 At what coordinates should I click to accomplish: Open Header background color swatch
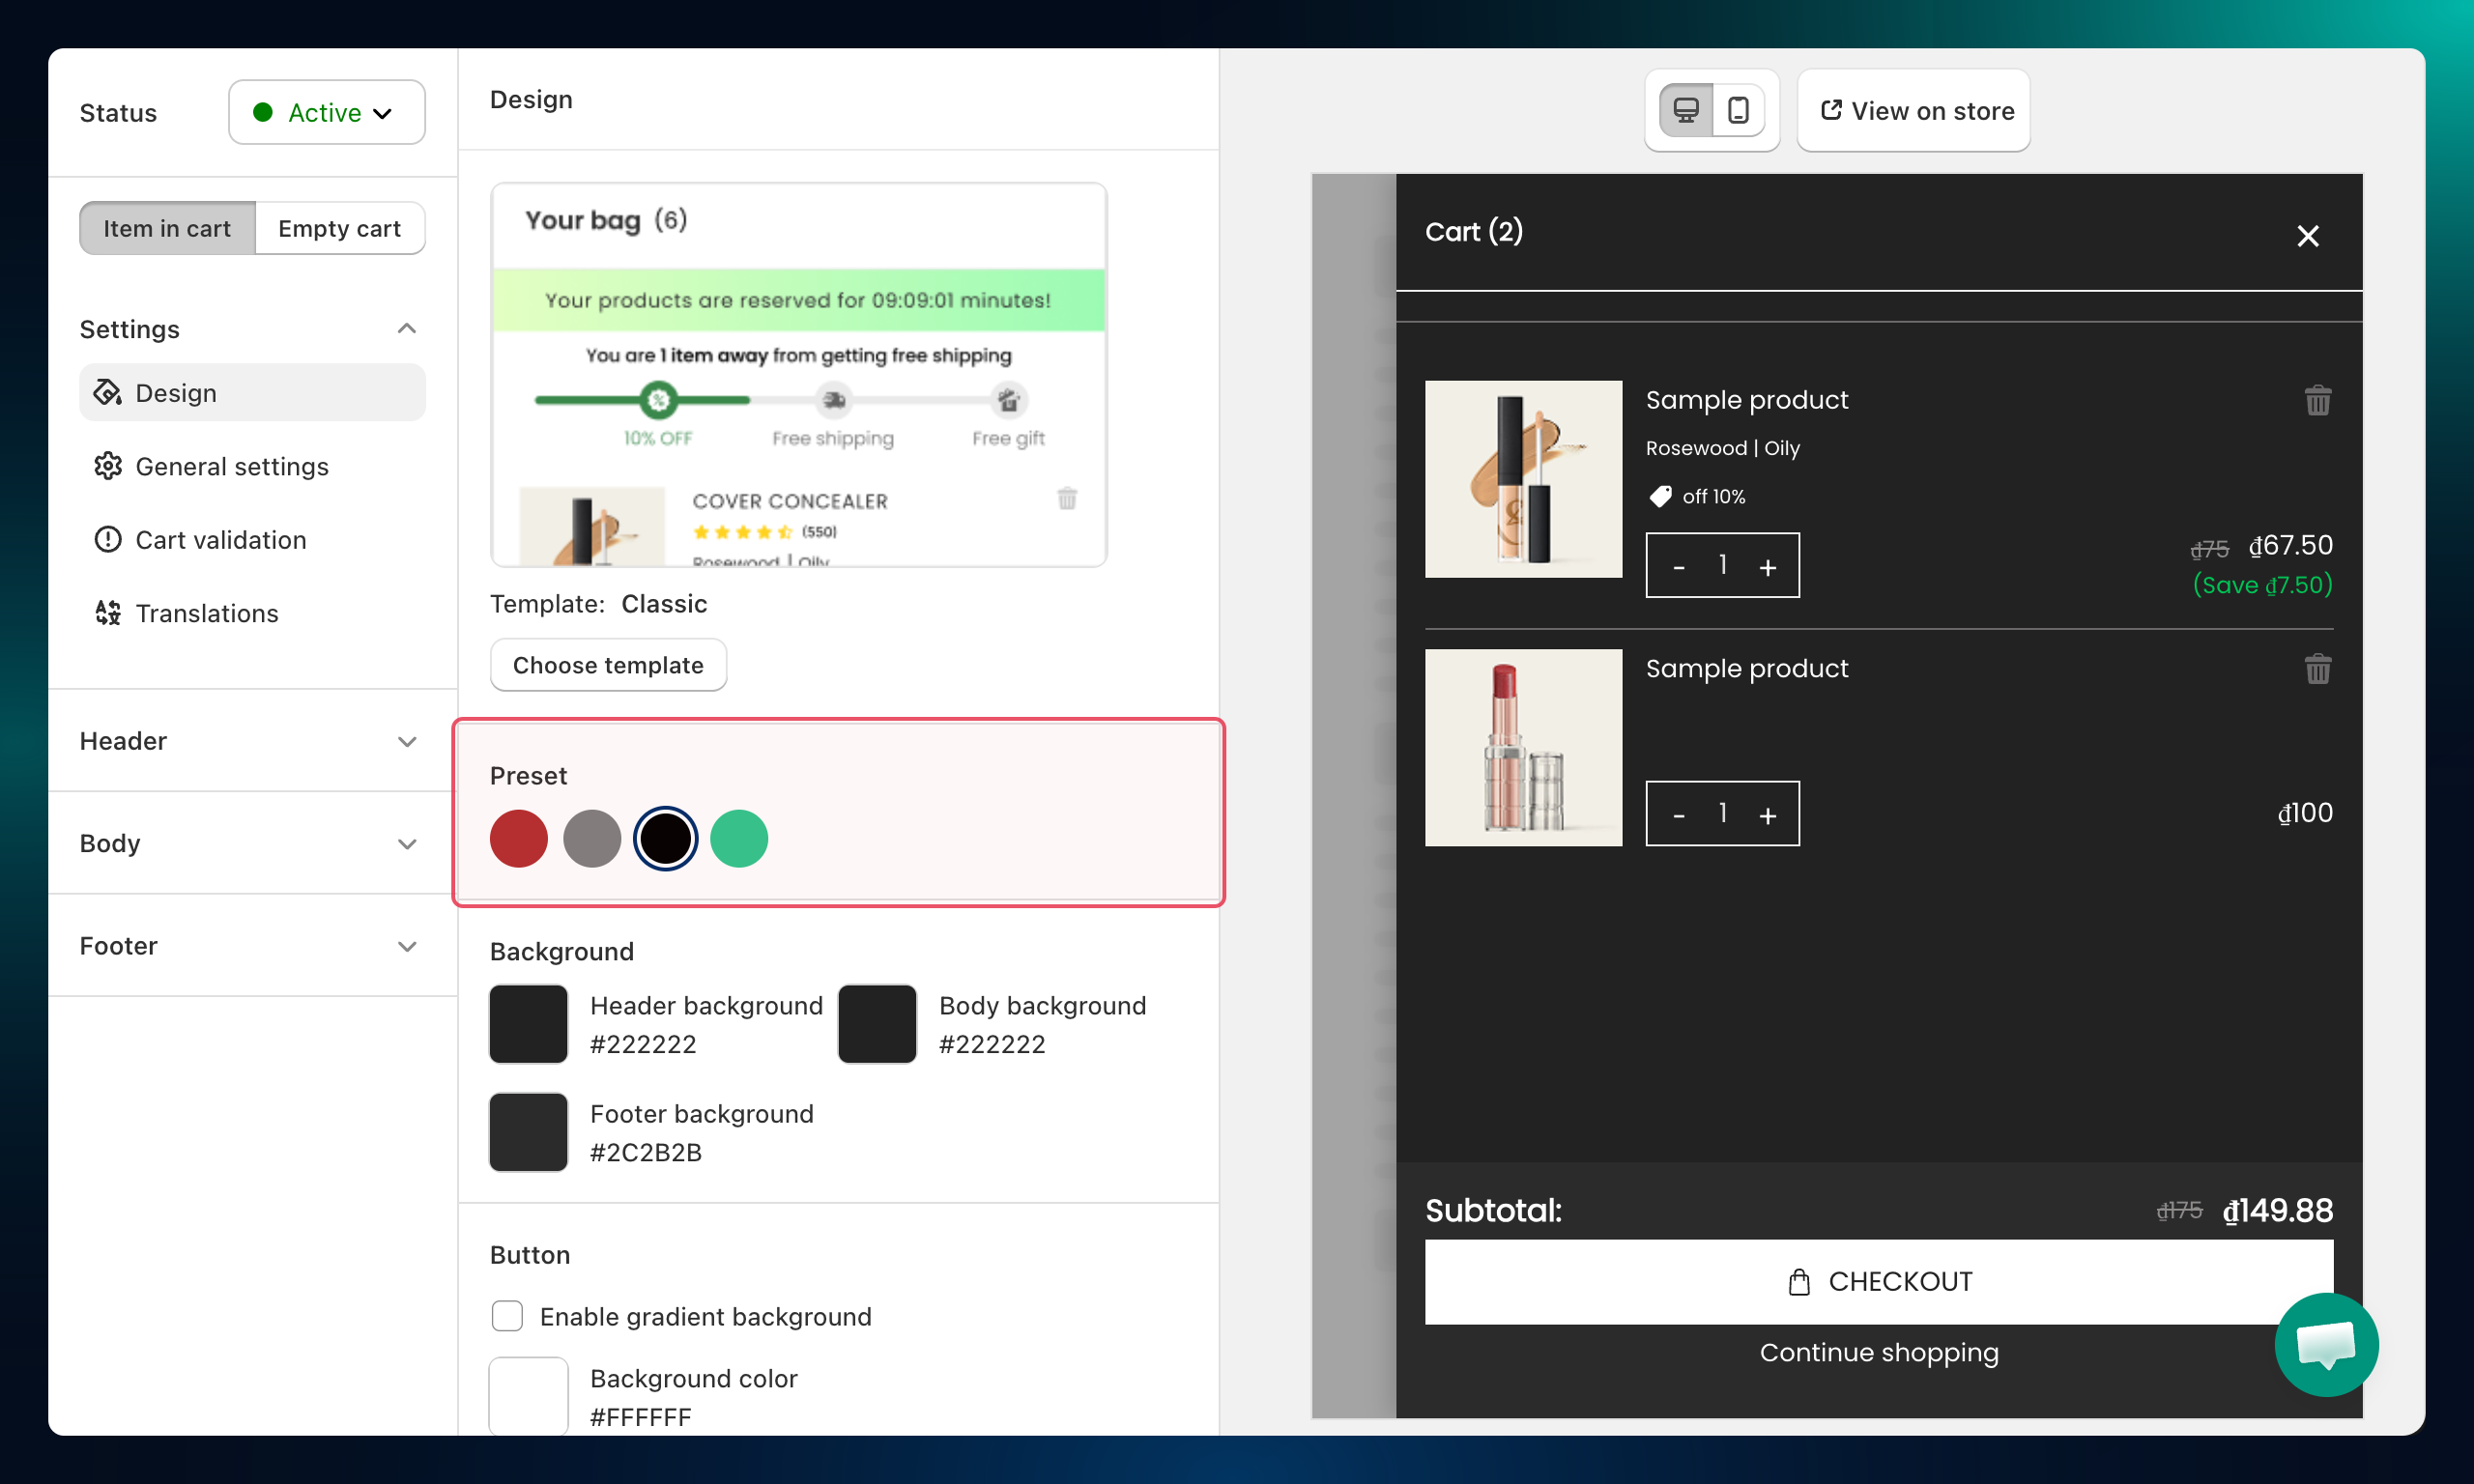click(528, 1023)
